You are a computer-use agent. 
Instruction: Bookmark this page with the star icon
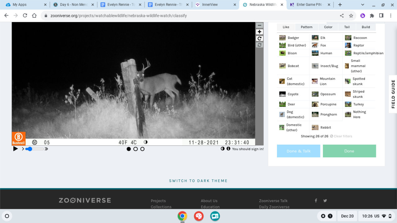tap(351, 15)
